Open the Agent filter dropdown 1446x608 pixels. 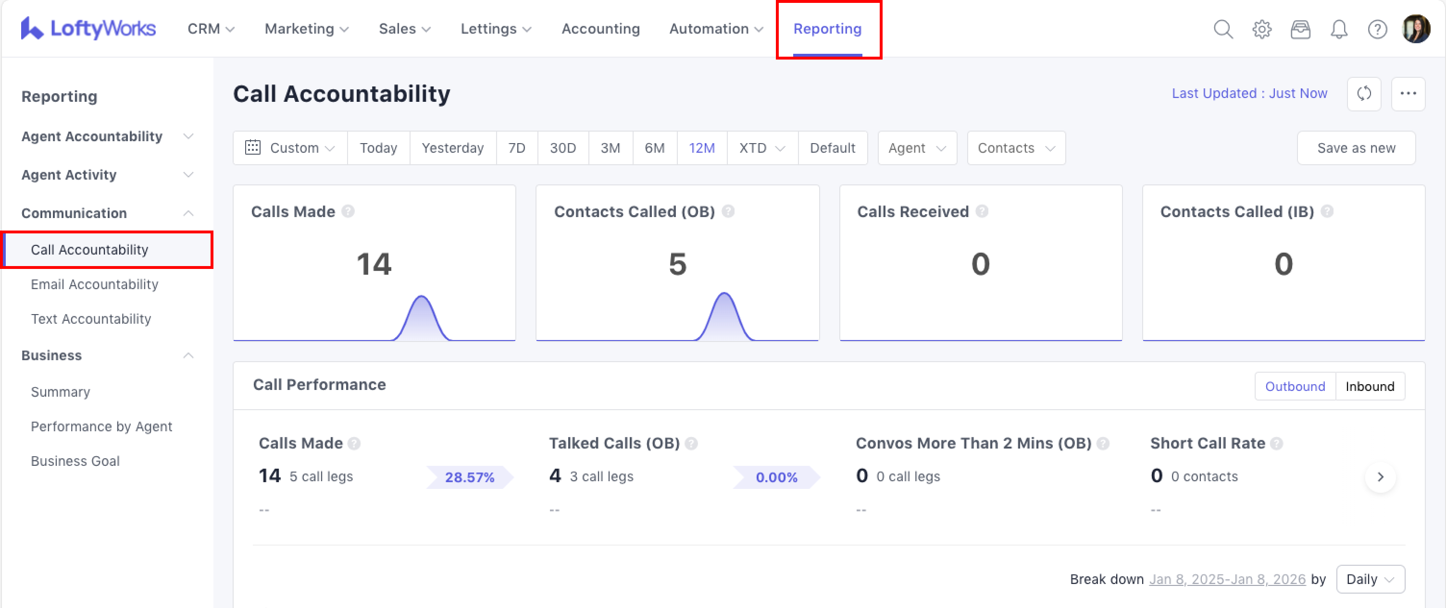pos(917,148)
